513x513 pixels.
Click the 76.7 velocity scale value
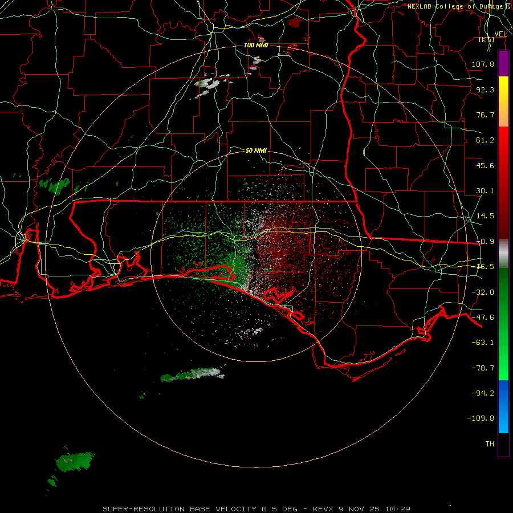click(x=485, y=115)
